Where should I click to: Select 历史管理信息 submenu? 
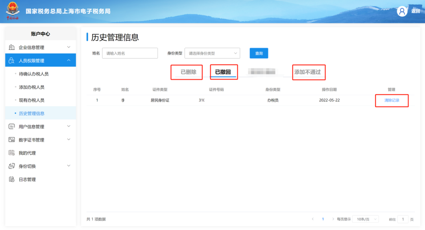(41, 113)
